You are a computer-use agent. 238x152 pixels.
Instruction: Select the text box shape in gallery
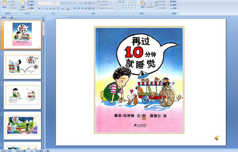point(120,2)
